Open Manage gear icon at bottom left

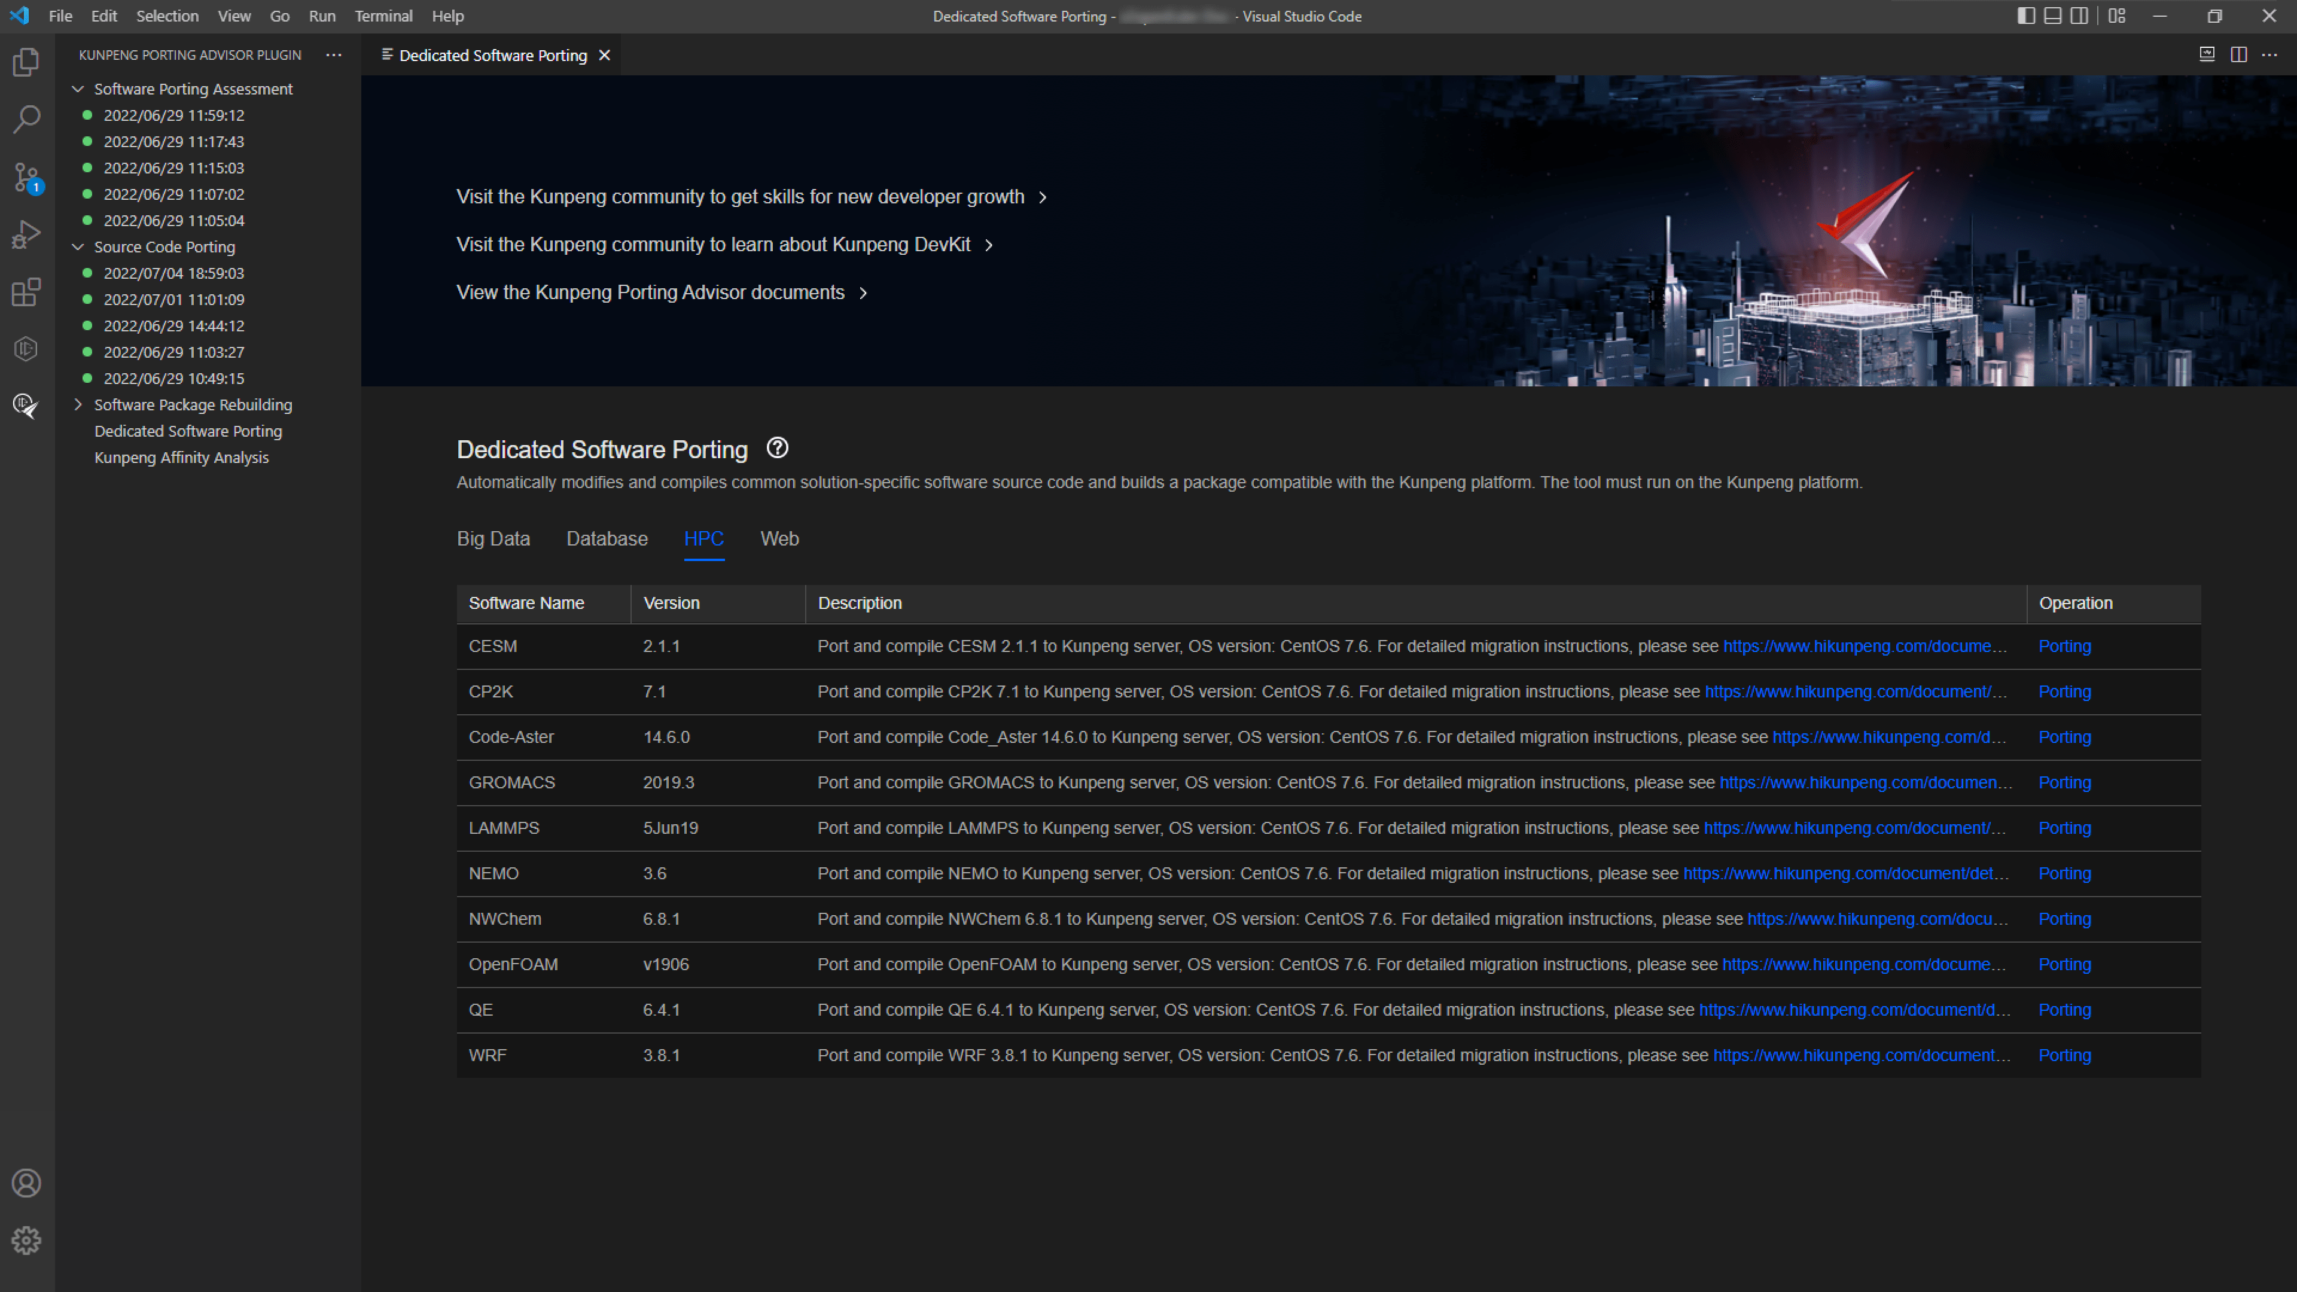[x=26, y=1241]
